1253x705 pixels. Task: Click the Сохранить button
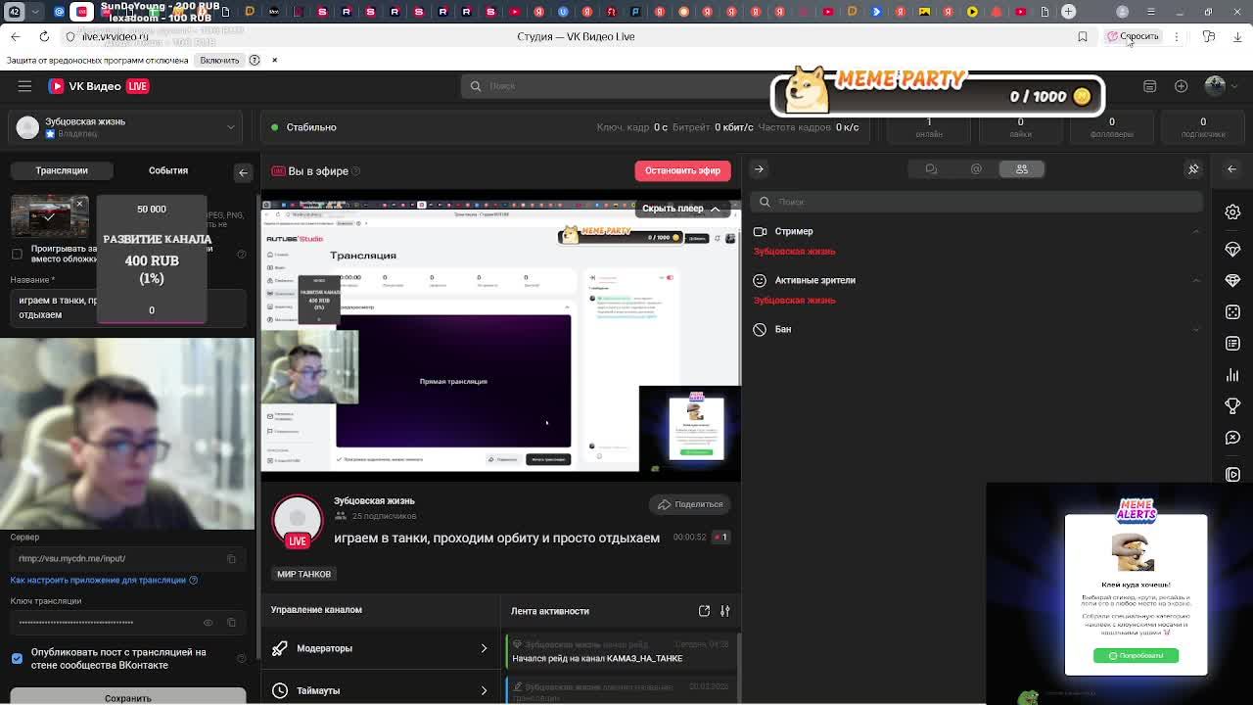[128, 697]
